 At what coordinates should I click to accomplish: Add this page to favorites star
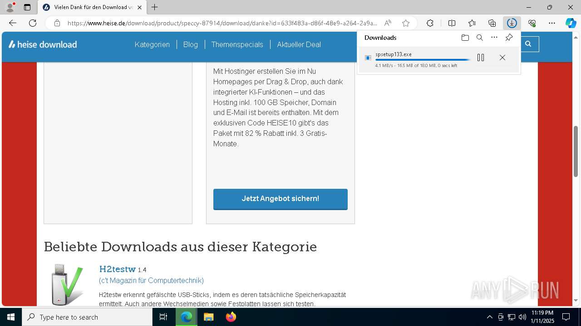[406, 23]
